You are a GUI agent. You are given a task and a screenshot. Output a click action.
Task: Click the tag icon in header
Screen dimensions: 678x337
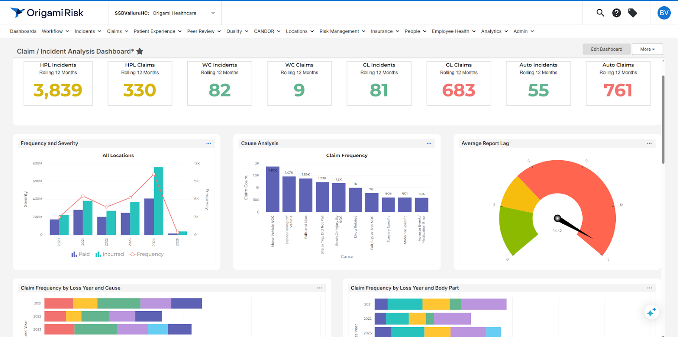click(633, 13)
